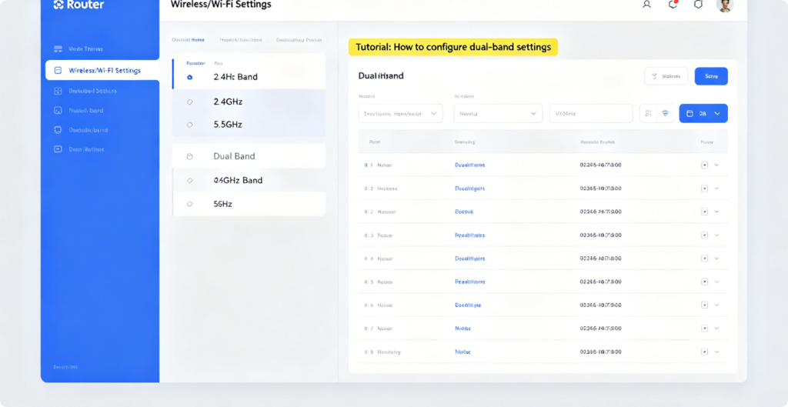Image resolution: width=788 pixels, height=407 pixels.
Task: Click the upload icon in the outlined button
Action: pyautogui.click(x=654, y=76)
